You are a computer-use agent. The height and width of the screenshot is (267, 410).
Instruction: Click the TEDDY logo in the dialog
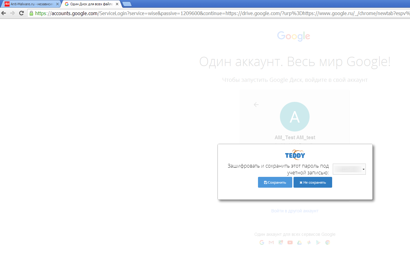[295, 154]
